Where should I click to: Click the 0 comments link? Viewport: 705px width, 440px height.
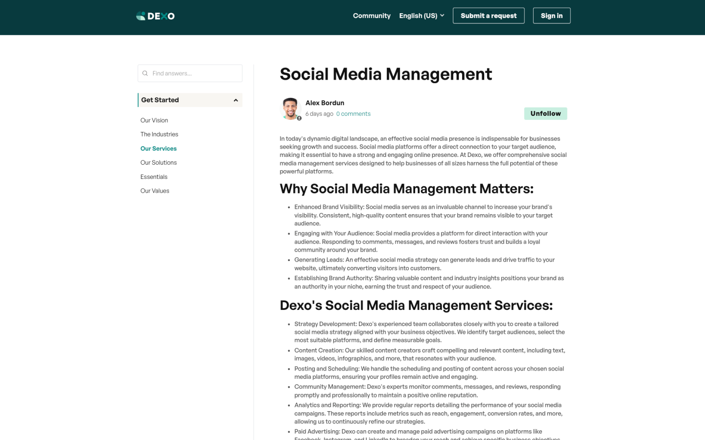point(353,114)
